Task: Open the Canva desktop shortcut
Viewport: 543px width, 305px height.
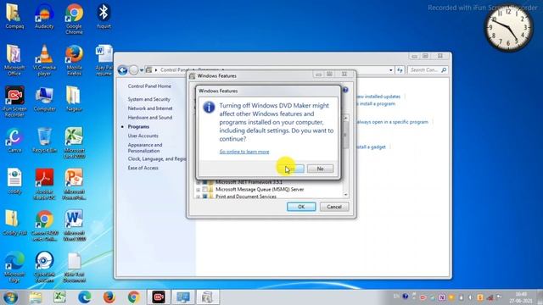Action: (14, 141)
